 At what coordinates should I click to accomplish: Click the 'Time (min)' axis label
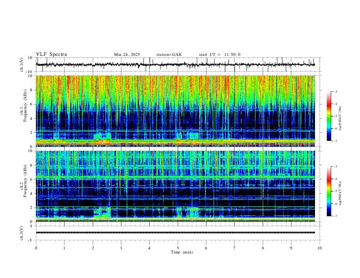182,252
